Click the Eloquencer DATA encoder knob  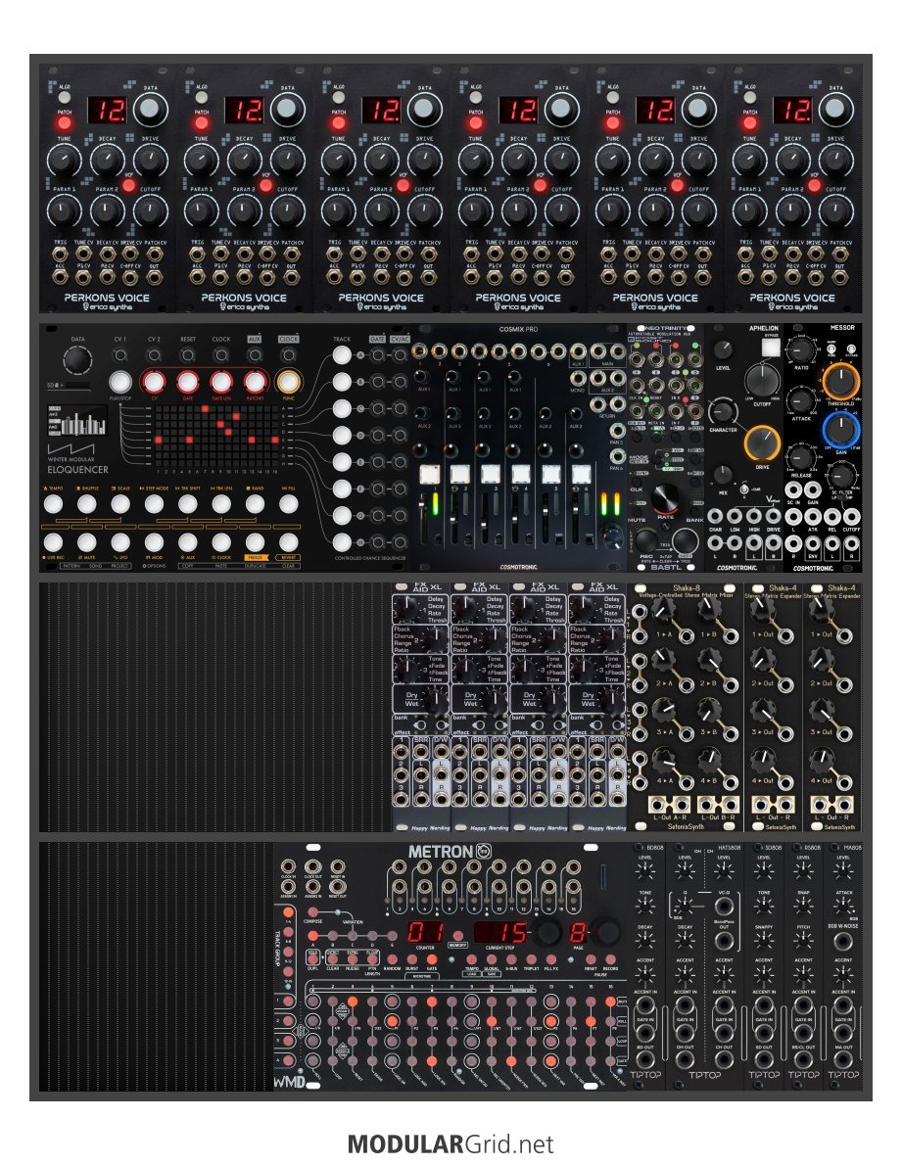point(77,360)
